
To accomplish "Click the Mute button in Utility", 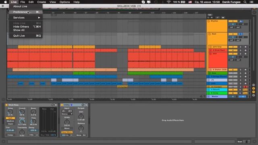I will tap(79, 135).
